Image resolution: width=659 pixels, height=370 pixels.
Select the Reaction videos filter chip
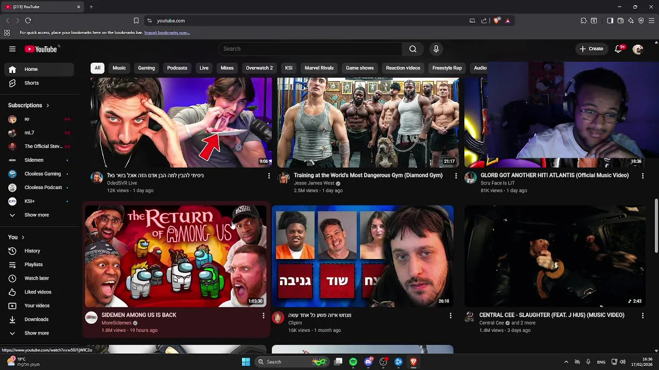click(x=403, y=68)
